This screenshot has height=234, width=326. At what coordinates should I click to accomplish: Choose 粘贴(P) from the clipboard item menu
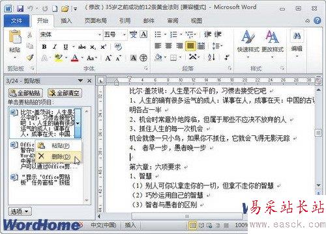tap(58, 146)
